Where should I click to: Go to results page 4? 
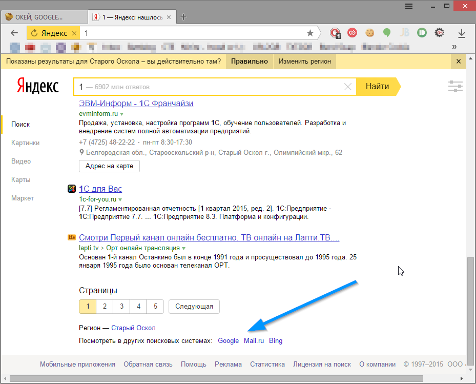138,306
